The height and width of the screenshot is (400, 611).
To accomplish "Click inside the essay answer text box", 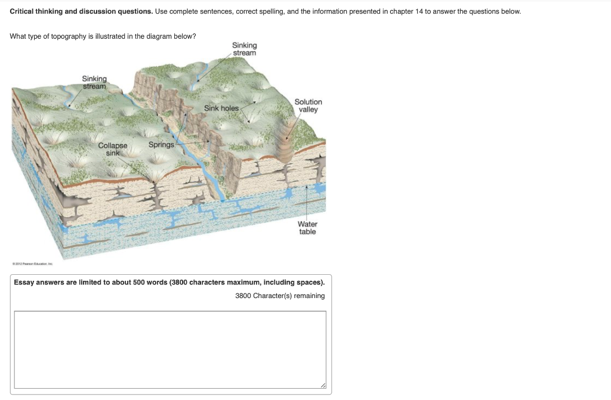I will [x=170, y=349].
